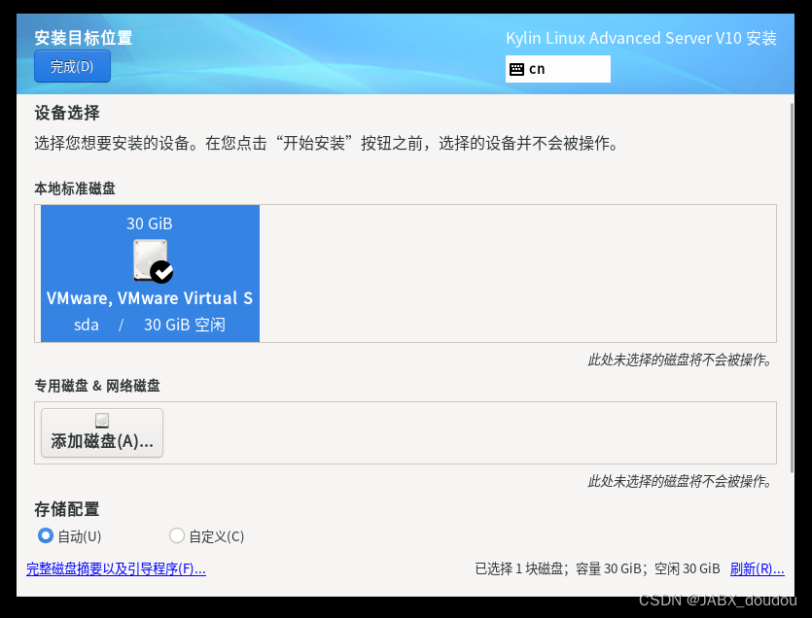
Task: Click the 专用磁盘 & 网络磁盘 label
Action: tap(97, 386)
